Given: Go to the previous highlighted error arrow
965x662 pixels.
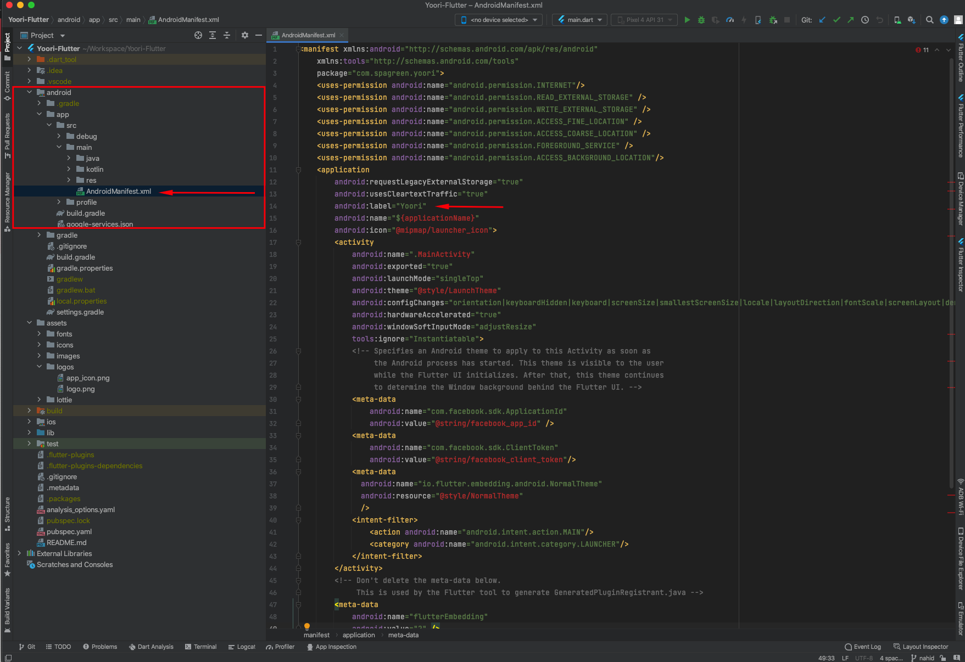Looking at the screenshot, I should tap(937, 50).
